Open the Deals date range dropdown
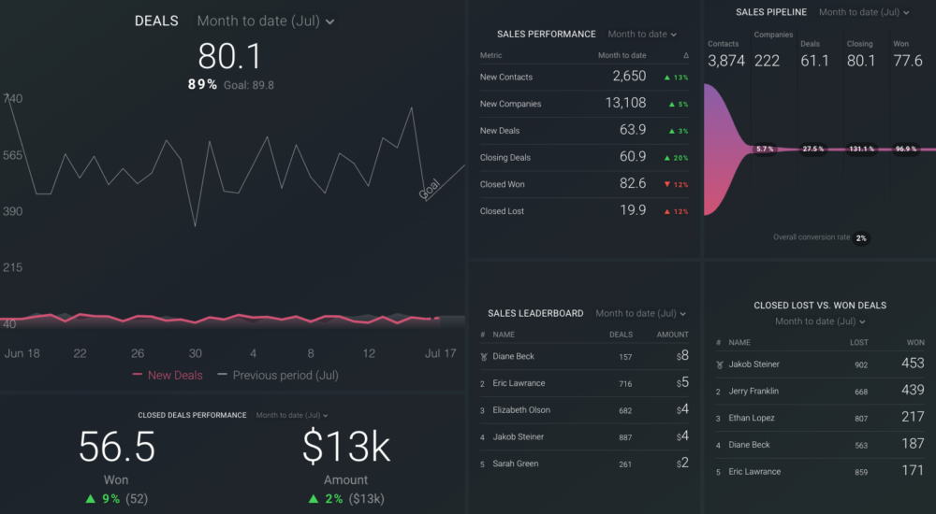The image size is (936, 514). pos(265,21)
